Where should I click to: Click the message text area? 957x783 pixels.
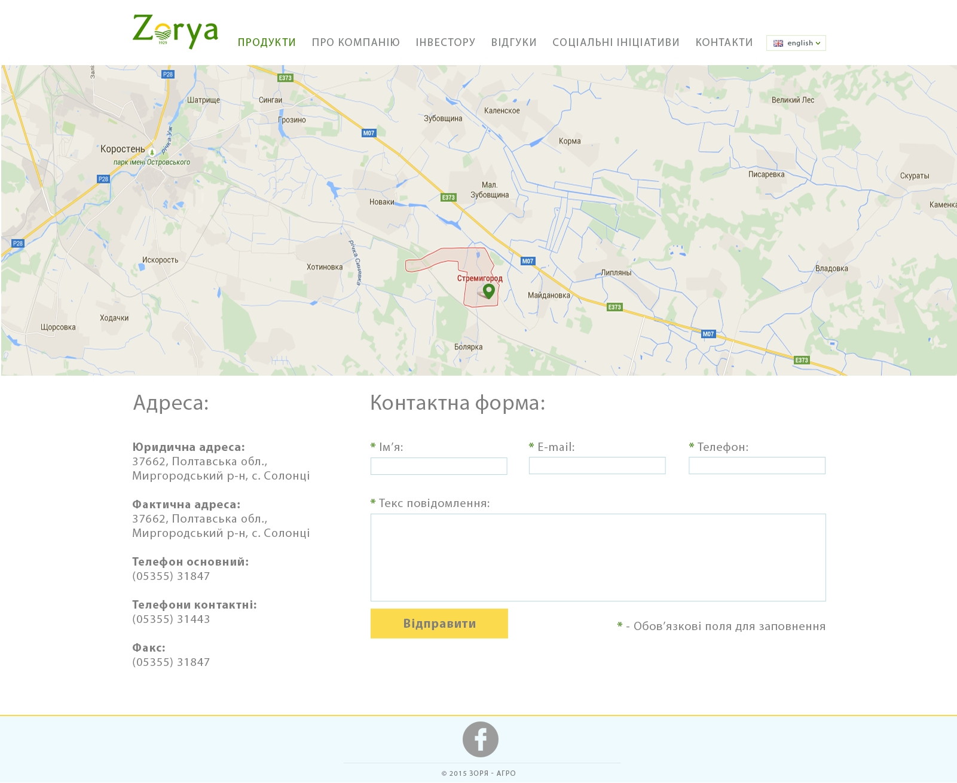(598, 557)
